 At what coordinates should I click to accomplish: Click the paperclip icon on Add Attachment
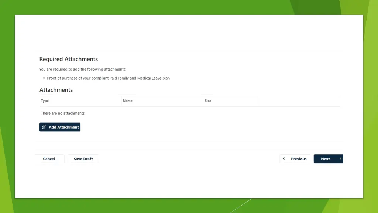point(44,127)
